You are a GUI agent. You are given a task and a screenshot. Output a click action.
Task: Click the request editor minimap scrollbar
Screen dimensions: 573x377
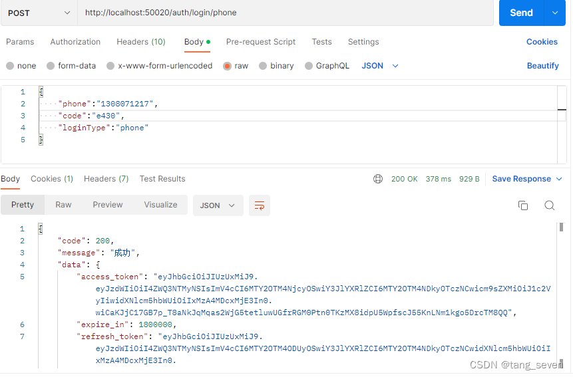coord(562,124)
